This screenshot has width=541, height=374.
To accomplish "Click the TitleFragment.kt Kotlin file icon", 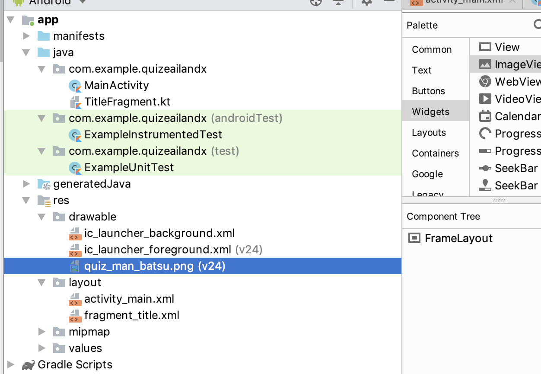I will (x=75, y=102).
